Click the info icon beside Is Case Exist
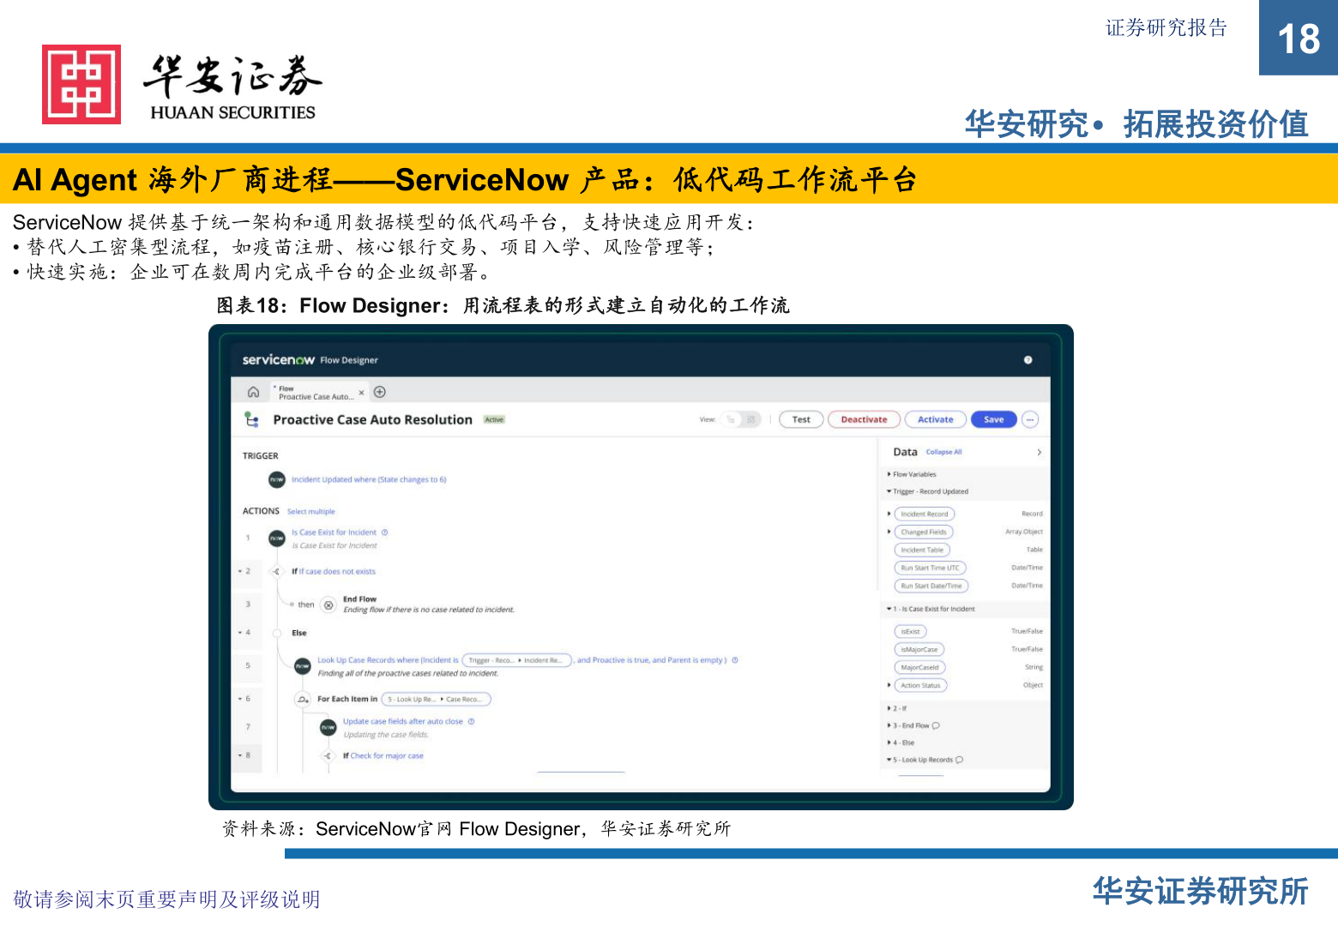The width and height of the screenshot is (1338, 926). click(x=384, y=532)
